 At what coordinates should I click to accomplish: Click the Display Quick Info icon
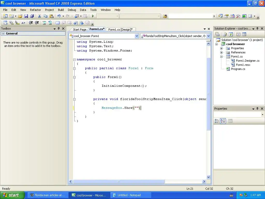tap(17, 23)
